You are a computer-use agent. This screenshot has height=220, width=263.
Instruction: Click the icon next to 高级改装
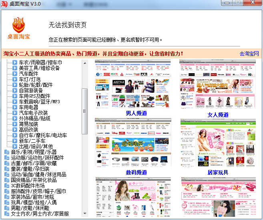(x=15, y=130)
